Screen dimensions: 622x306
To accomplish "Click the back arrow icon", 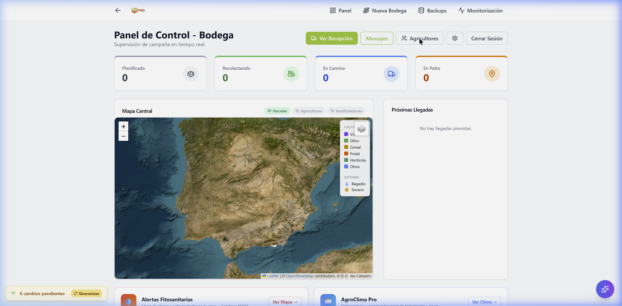I will (x=118, y=10).
